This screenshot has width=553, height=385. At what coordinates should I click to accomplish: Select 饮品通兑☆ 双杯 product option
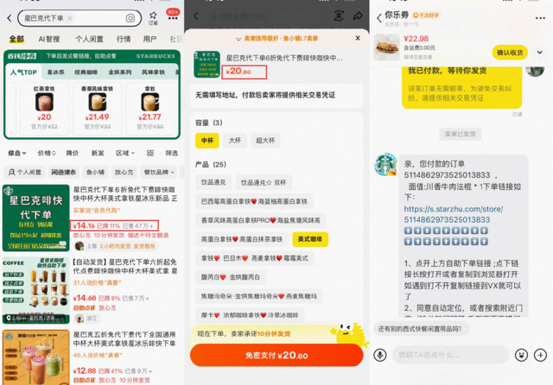(264, 182)
